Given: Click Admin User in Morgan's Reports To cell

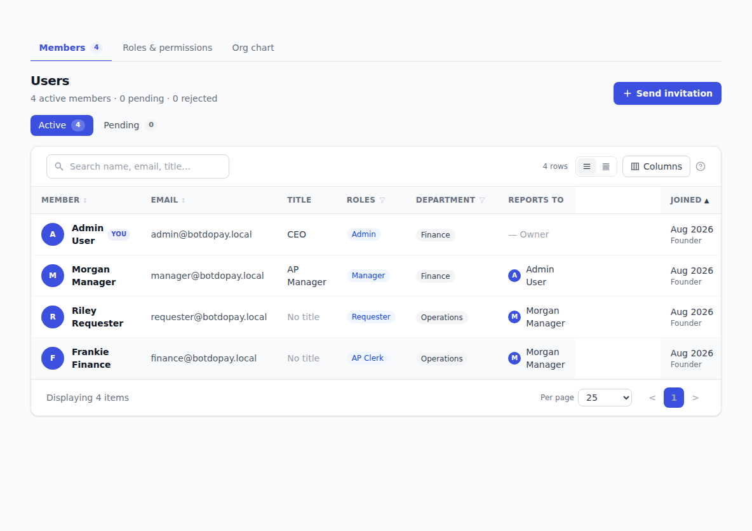Looking at the screenshot, I should 532,276.
